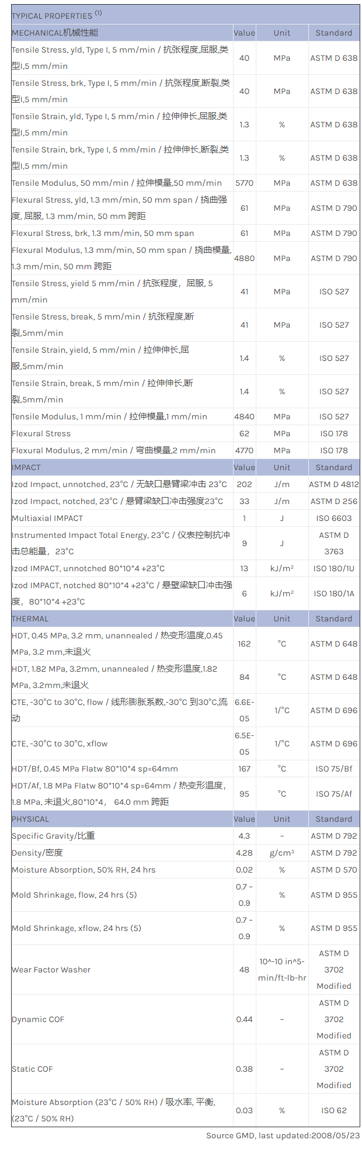Click the Dynamic COF value 0.44
The width and height of the screenshot is (362, 1157).
[x=244, y=1019]
